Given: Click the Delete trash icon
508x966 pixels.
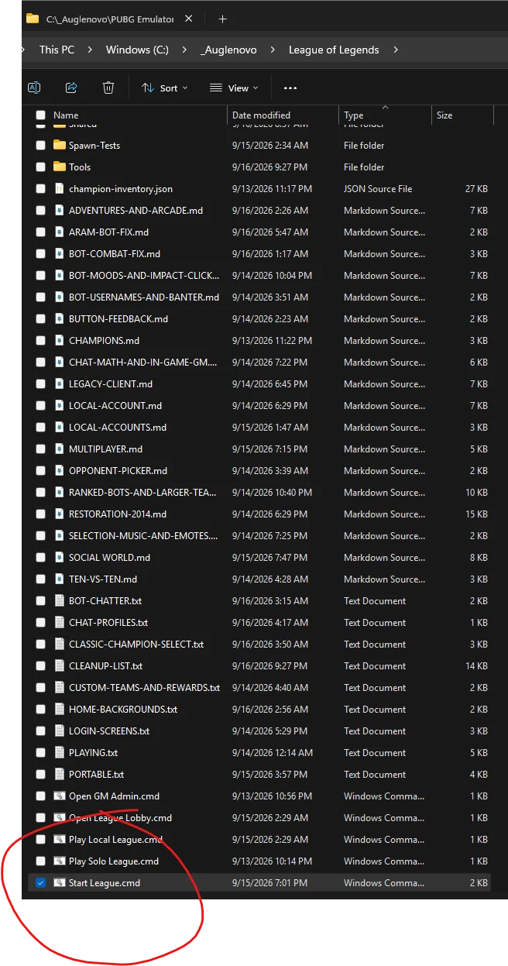Looking at the screenshot, I should click(108, 88).
